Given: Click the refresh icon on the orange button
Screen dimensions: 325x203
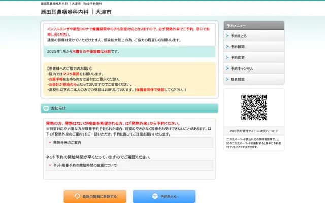Looking at the screenshot, I should point(77,196).
